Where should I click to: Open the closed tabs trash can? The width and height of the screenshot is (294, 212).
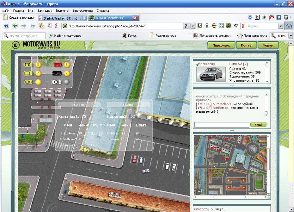[286, 17]
